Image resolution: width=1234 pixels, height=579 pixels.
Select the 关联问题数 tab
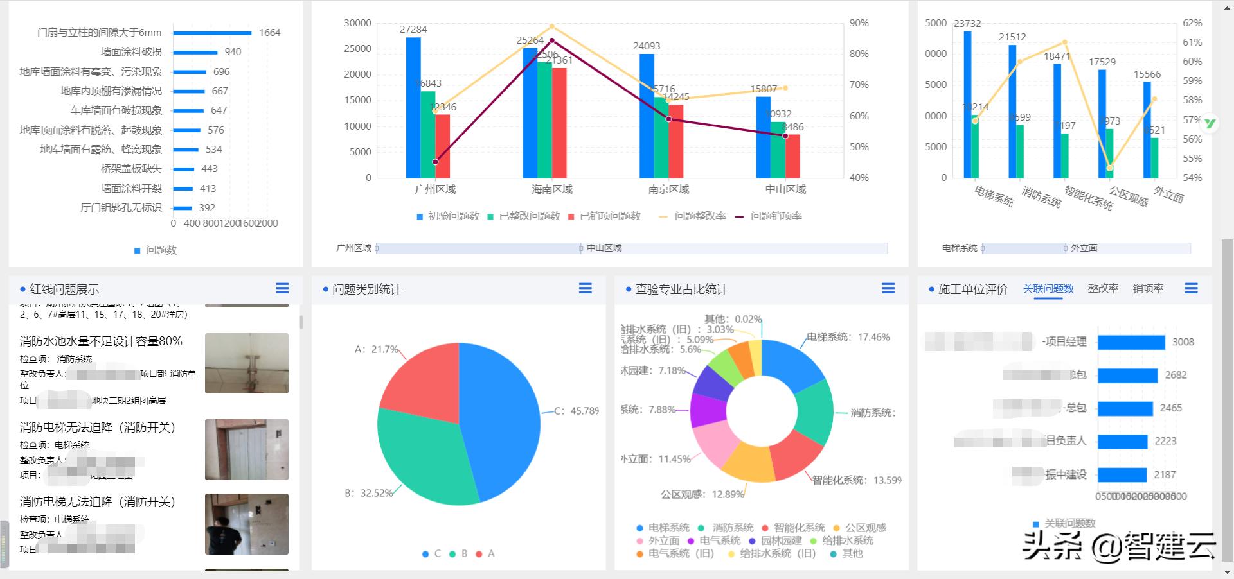point(1048,288)
